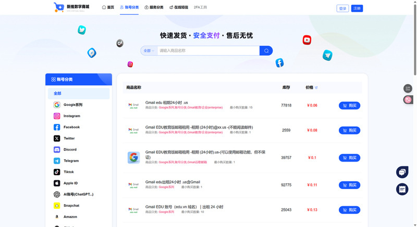Open the 2FA工具 navigation tab
This screenshot has height=227, width=417.
click(200, 8)
